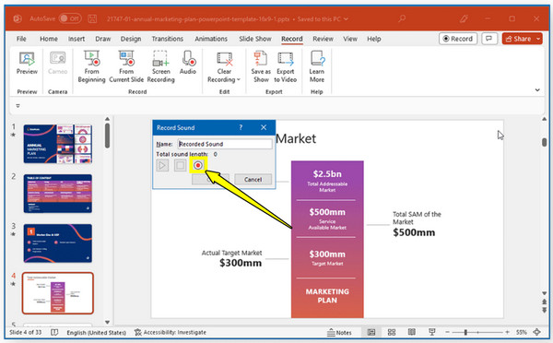Click zoom in plus button

tap(507, 333)
